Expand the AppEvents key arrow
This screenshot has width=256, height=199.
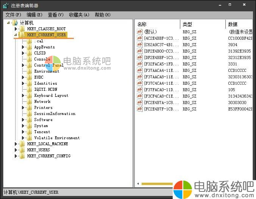pyautogui.click(x=23, y=47)
